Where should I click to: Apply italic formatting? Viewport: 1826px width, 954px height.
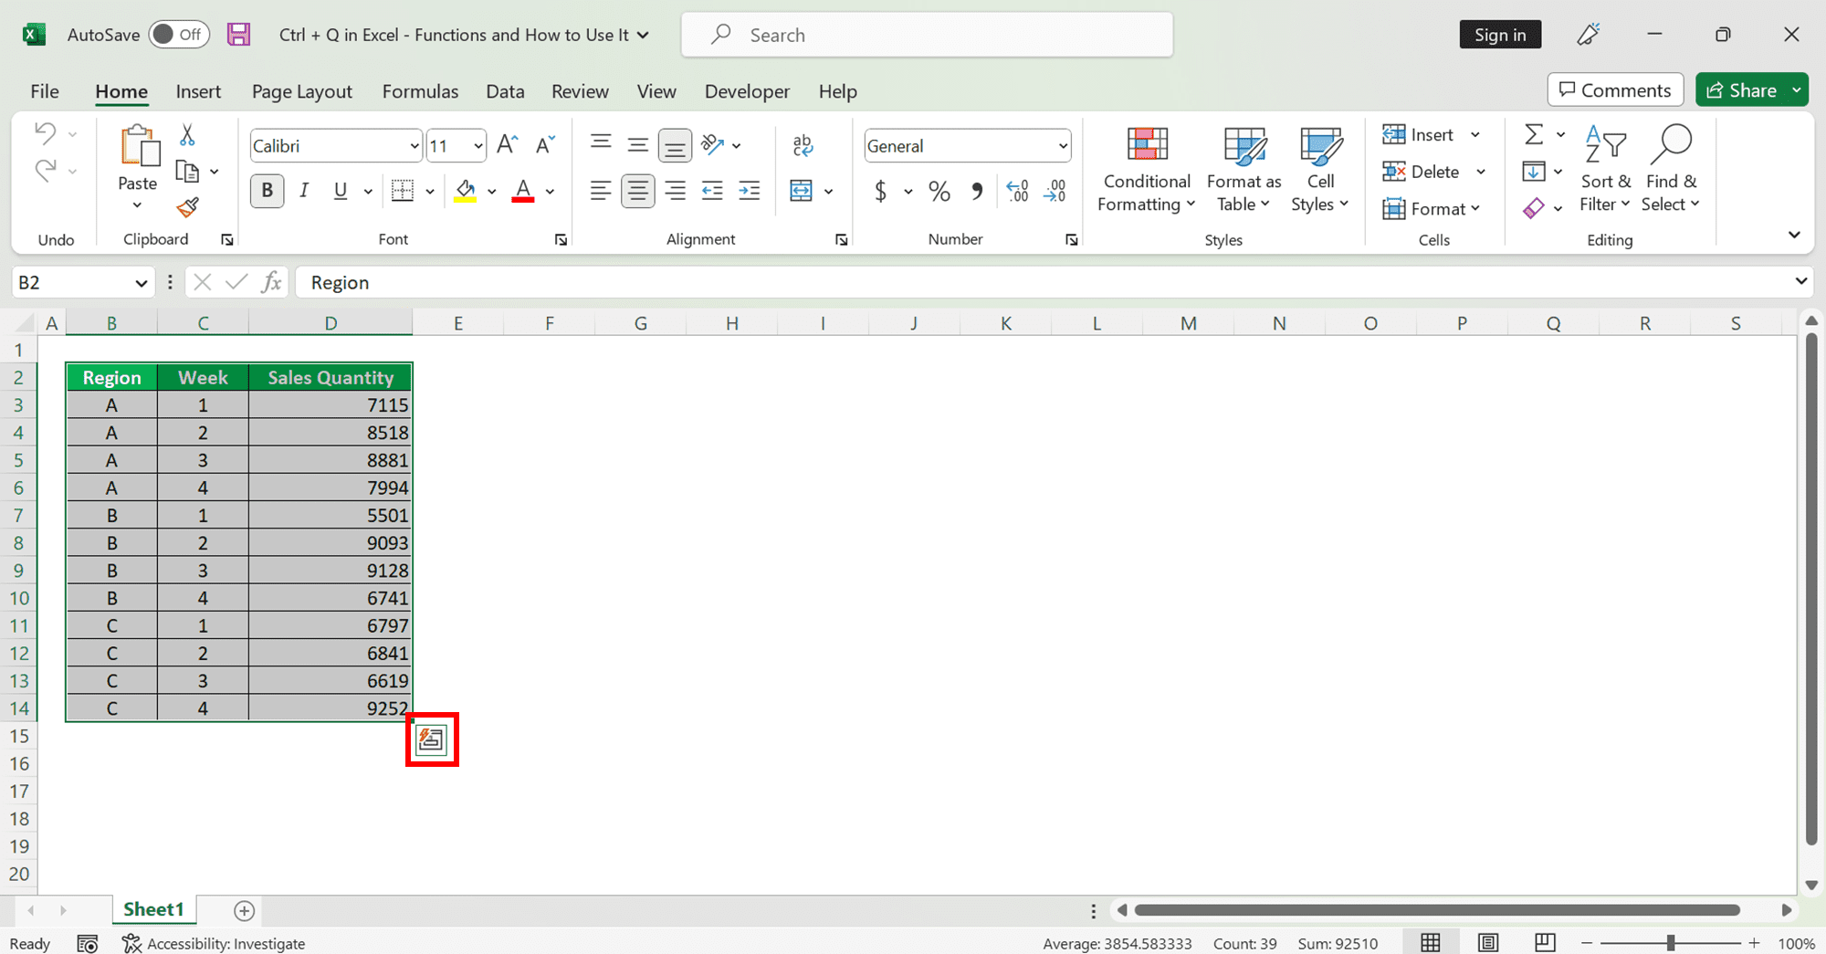[x=304, y=190]
